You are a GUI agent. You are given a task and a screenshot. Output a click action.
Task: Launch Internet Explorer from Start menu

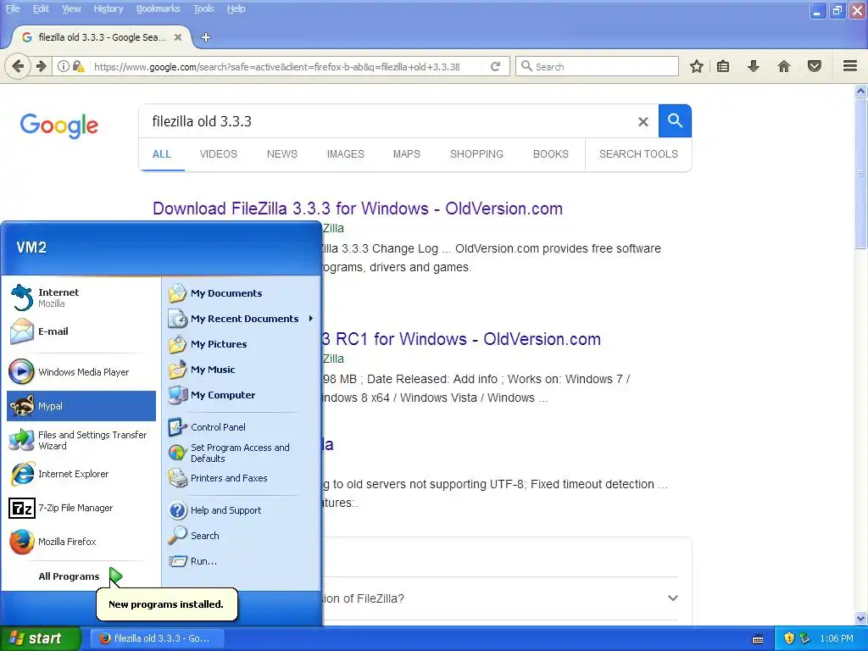click(81, 474)
